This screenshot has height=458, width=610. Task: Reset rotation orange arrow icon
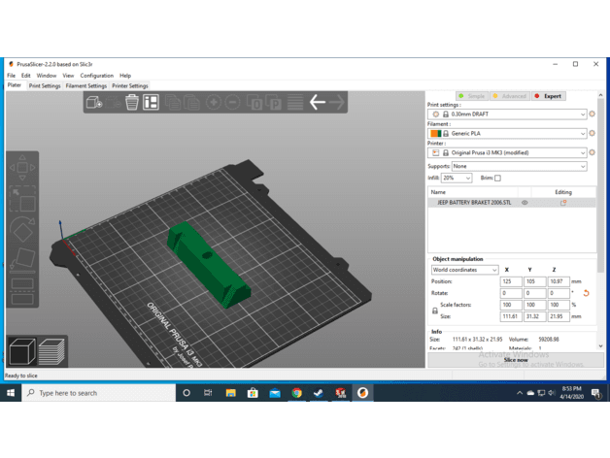point(587,293)
